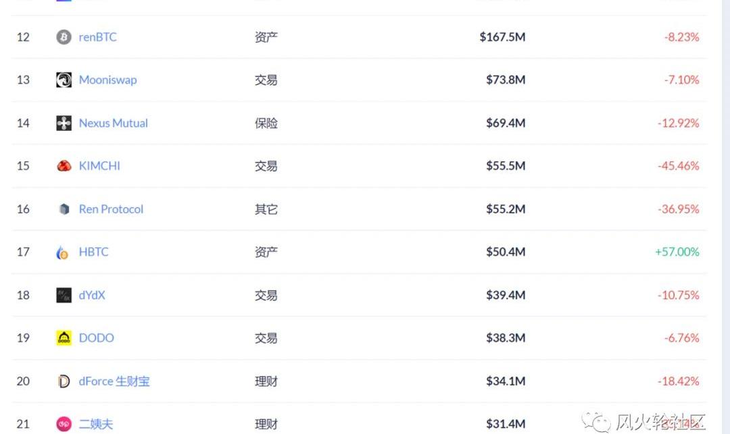730x434 pixels.
Task: Open the renBTC project link
Action: [x=97, y=37]
